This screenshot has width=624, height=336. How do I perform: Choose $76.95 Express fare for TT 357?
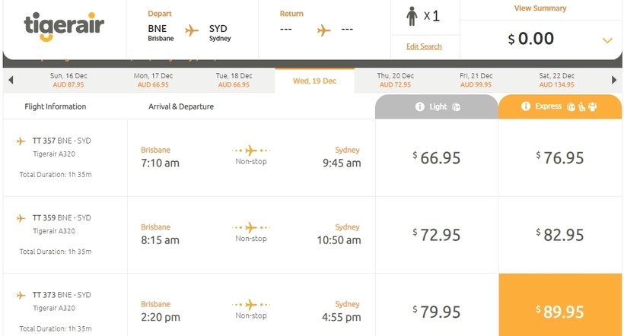click(x=560, y=158)
